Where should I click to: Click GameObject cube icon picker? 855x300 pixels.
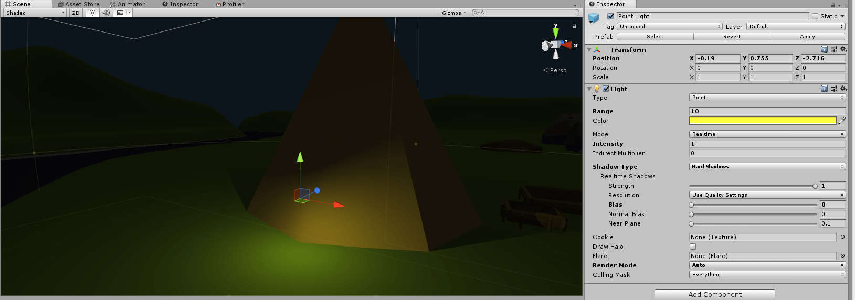(x=594, y=18)
